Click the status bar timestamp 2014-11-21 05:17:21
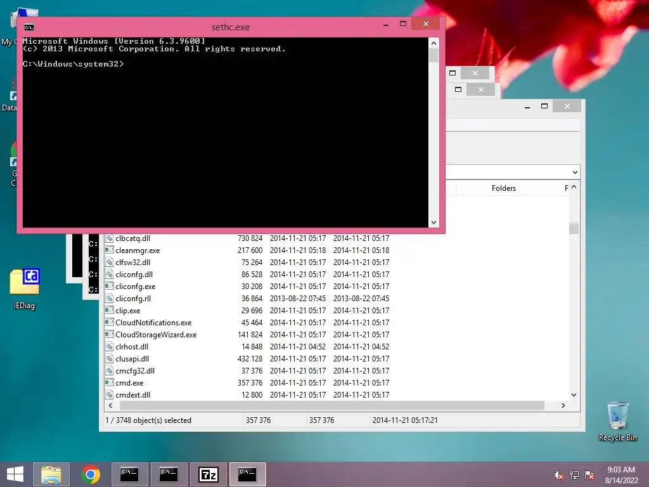 [405, 420]
